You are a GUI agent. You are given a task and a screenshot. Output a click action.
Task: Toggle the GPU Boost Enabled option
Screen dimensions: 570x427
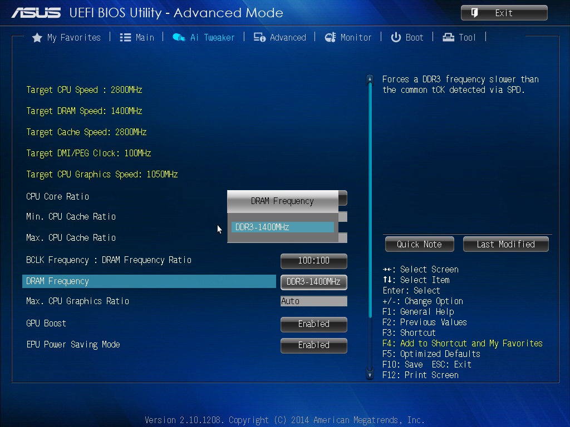pyautogui.click(x=314, y=324)
